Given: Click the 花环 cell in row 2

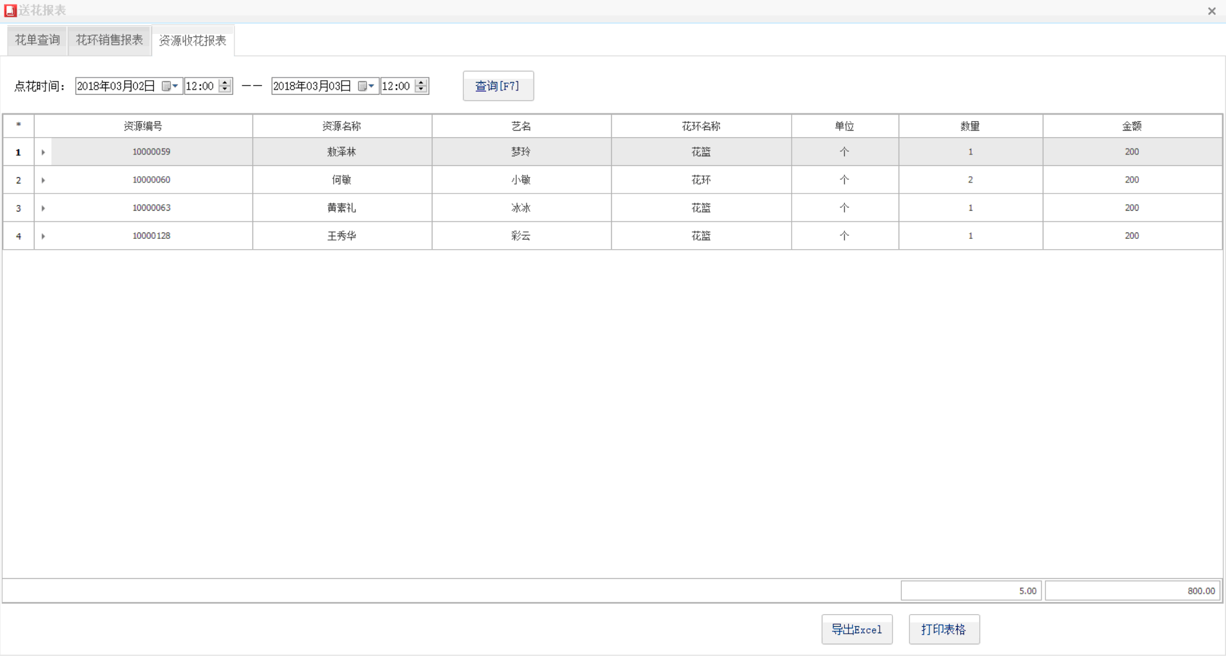Looking at the screenshot, I should (701, 180).
